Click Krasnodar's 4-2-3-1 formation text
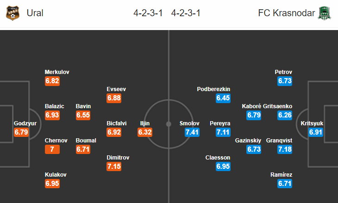 (186, 13)
